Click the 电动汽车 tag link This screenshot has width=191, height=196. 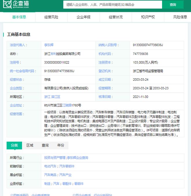[50, 167]
